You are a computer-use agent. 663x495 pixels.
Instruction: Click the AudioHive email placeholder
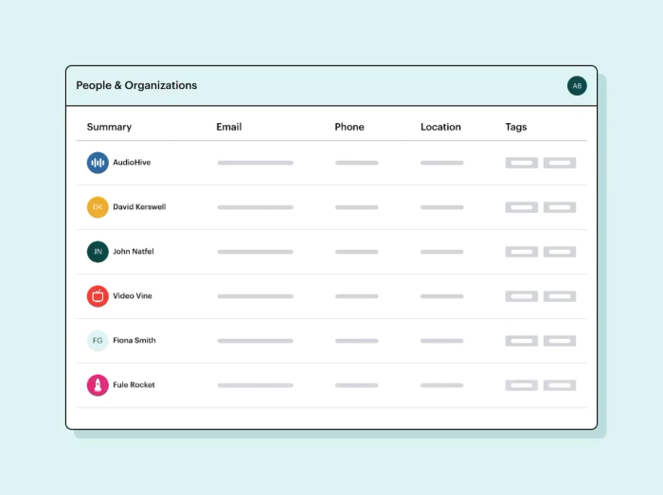click(255, 163)
